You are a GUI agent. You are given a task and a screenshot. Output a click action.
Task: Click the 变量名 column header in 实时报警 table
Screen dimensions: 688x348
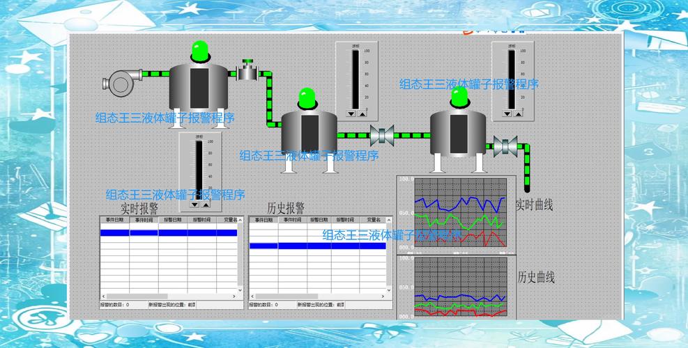tap(227, 219)
